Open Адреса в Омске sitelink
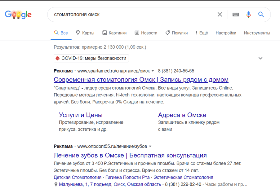Screen dimensions: 280x189 (182, 115)
